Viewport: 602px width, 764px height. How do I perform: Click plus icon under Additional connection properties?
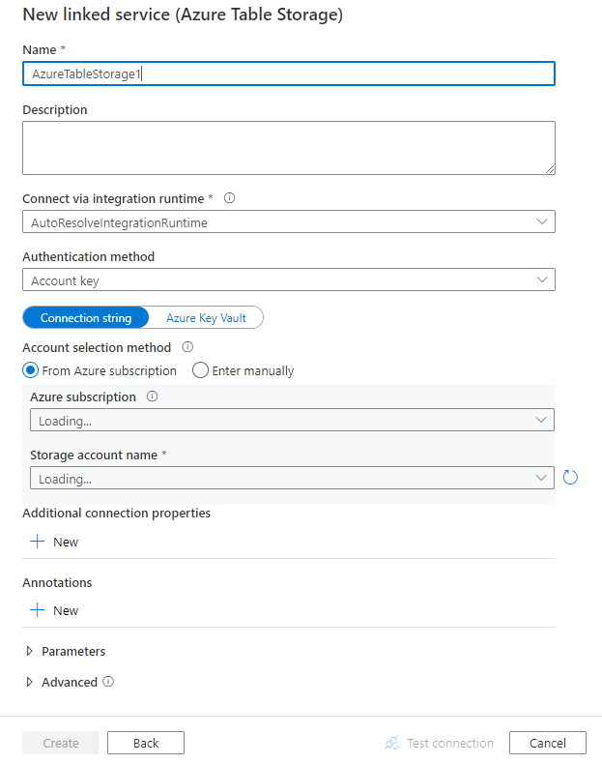(38, 542)
